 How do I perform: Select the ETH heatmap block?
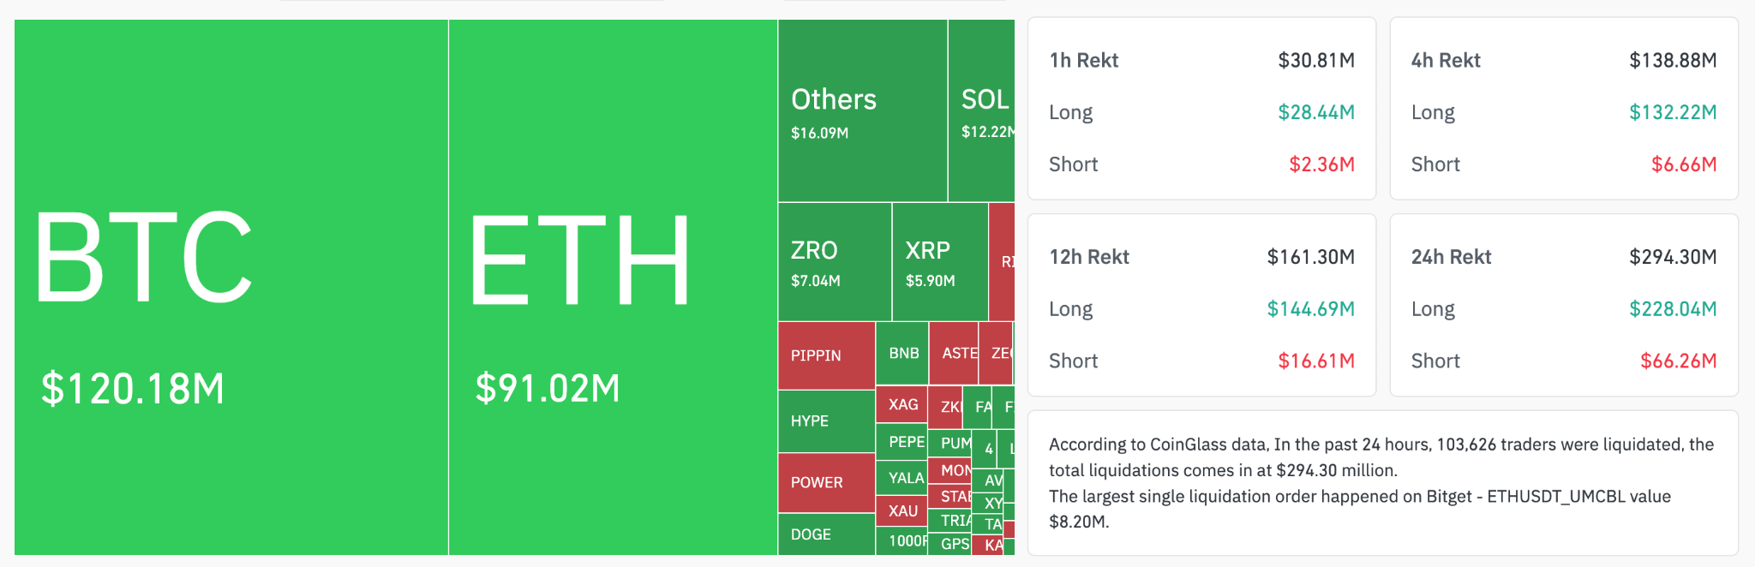click(613, 287)
